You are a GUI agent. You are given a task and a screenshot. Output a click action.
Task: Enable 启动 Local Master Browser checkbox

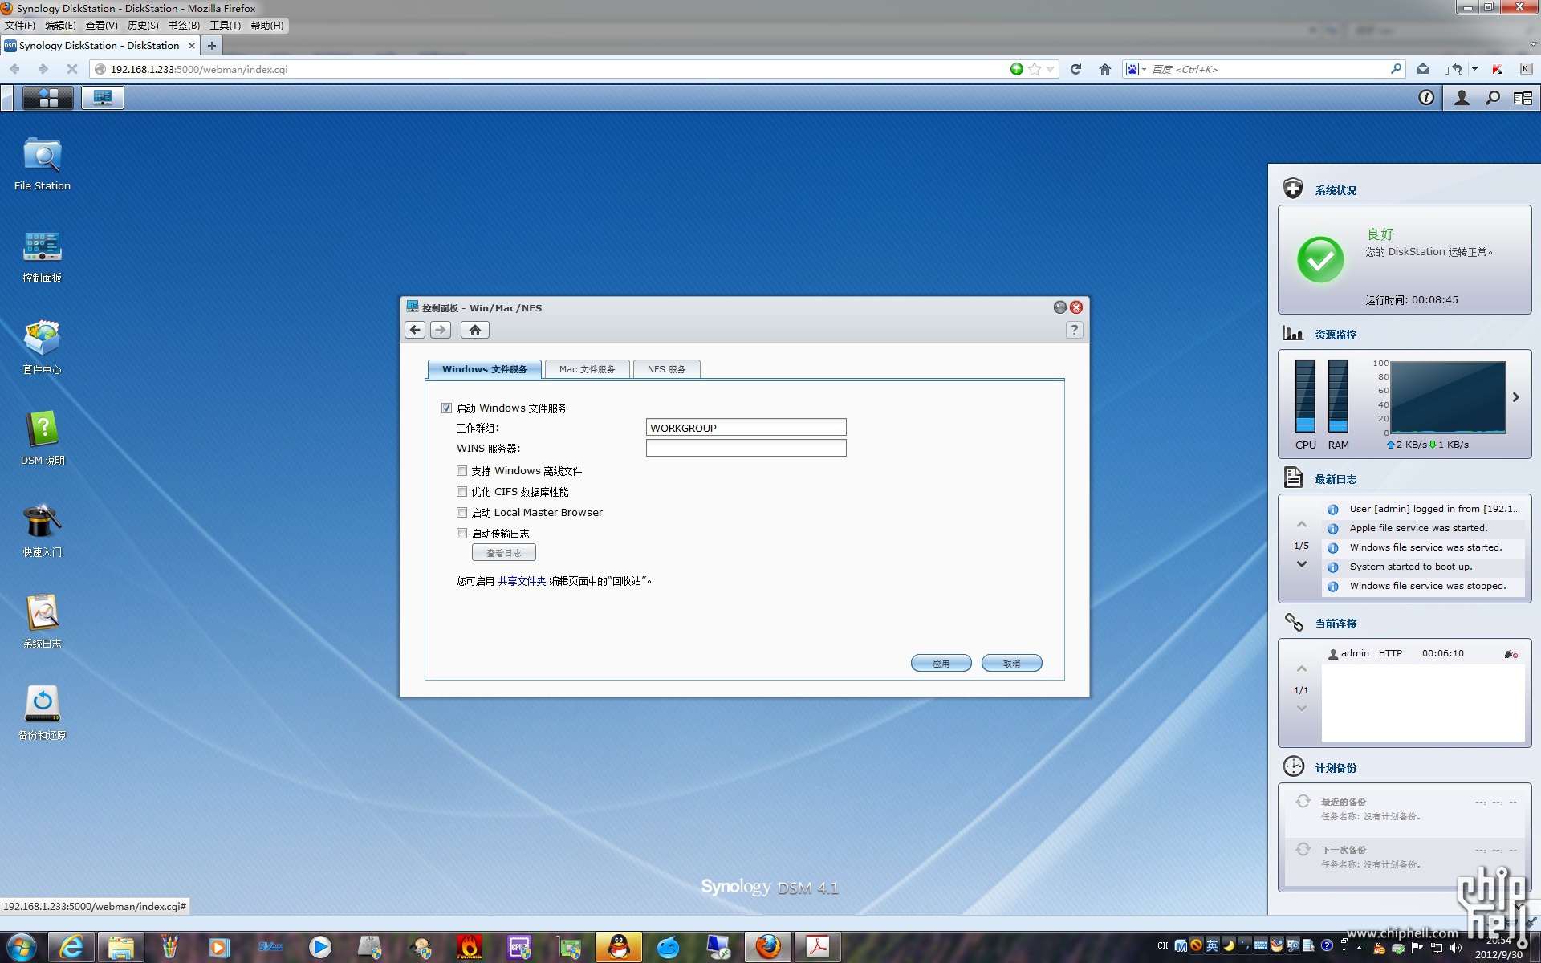462,513
